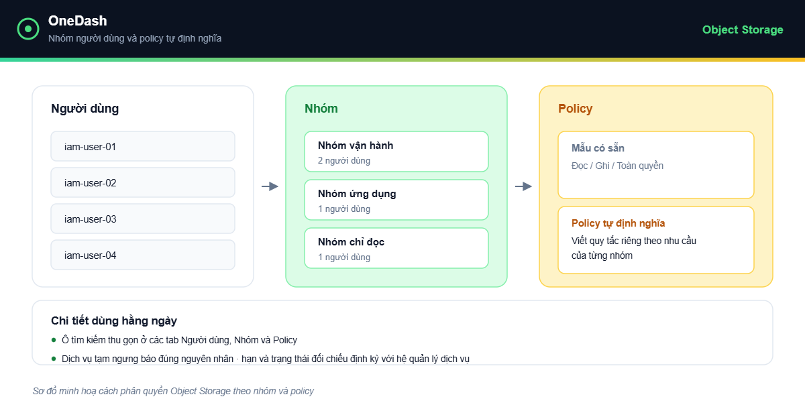Click the Người dùng panel heading
The width and height of the screenshot is (805, 409).
(x=85, y=109)
